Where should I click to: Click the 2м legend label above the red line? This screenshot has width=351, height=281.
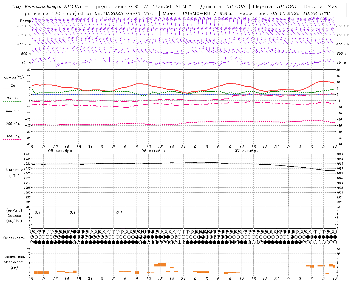point(13,86)
